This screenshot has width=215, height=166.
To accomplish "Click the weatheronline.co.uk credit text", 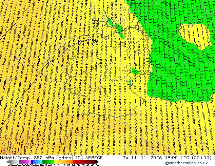I will click(x=187, y=163).
